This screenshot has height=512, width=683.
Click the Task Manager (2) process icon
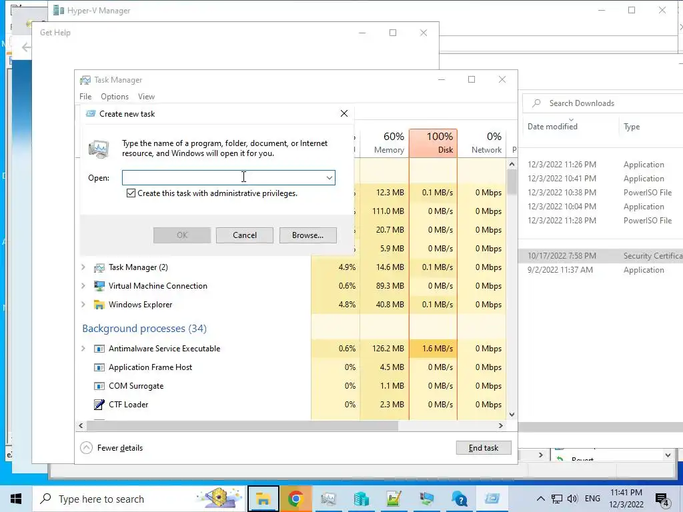99,267
